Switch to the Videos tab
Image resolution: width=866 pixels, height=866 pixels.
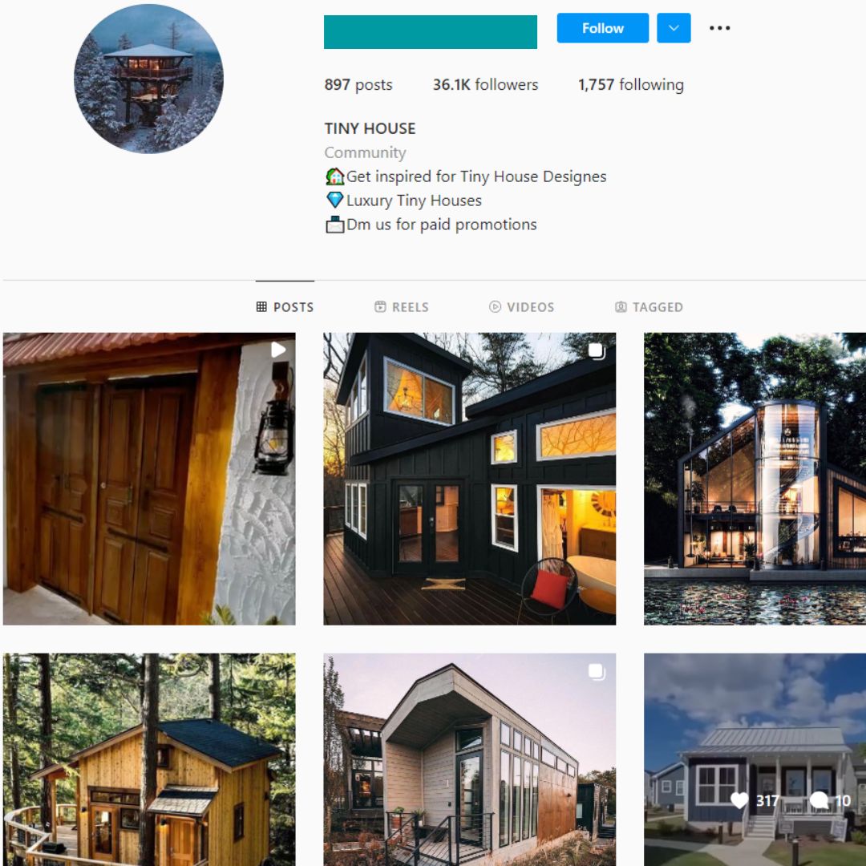[x=522, y=306]
